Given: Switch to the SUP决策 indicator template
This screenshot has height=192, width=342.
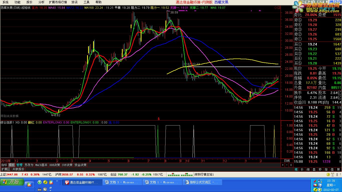Looking at the screenshot, I should click(67, 165).
